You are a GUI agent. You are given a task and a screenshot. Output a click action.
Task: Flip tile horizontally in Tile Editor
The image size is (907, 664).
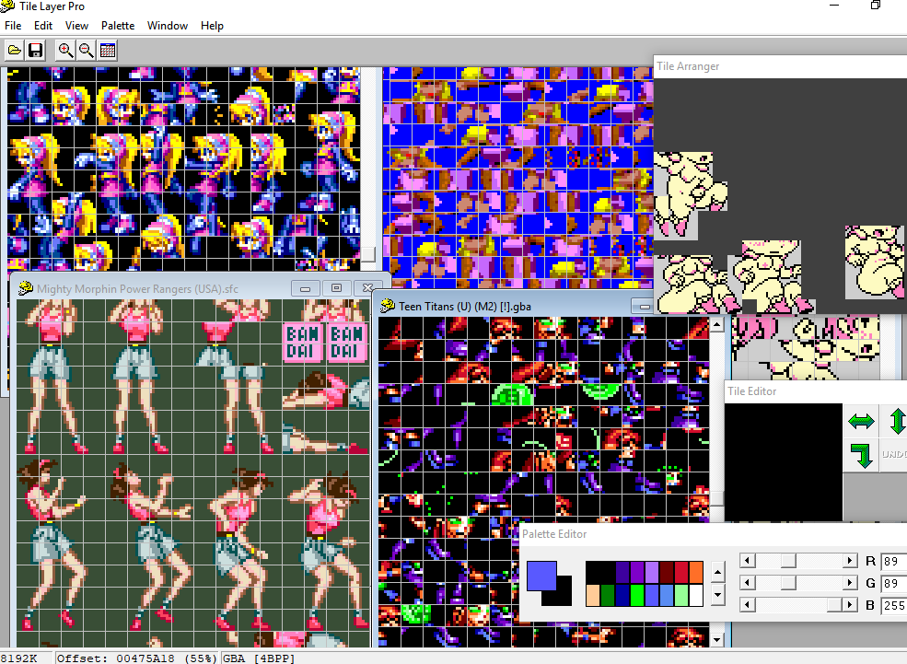(861, 421)
